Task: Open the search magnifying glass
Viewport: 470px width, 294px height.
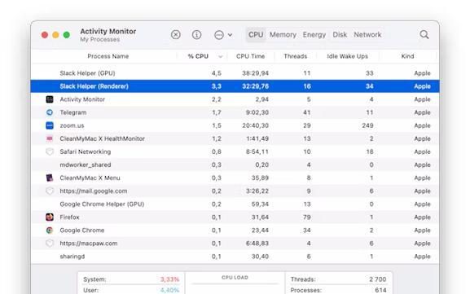Action: pos(424,34)
